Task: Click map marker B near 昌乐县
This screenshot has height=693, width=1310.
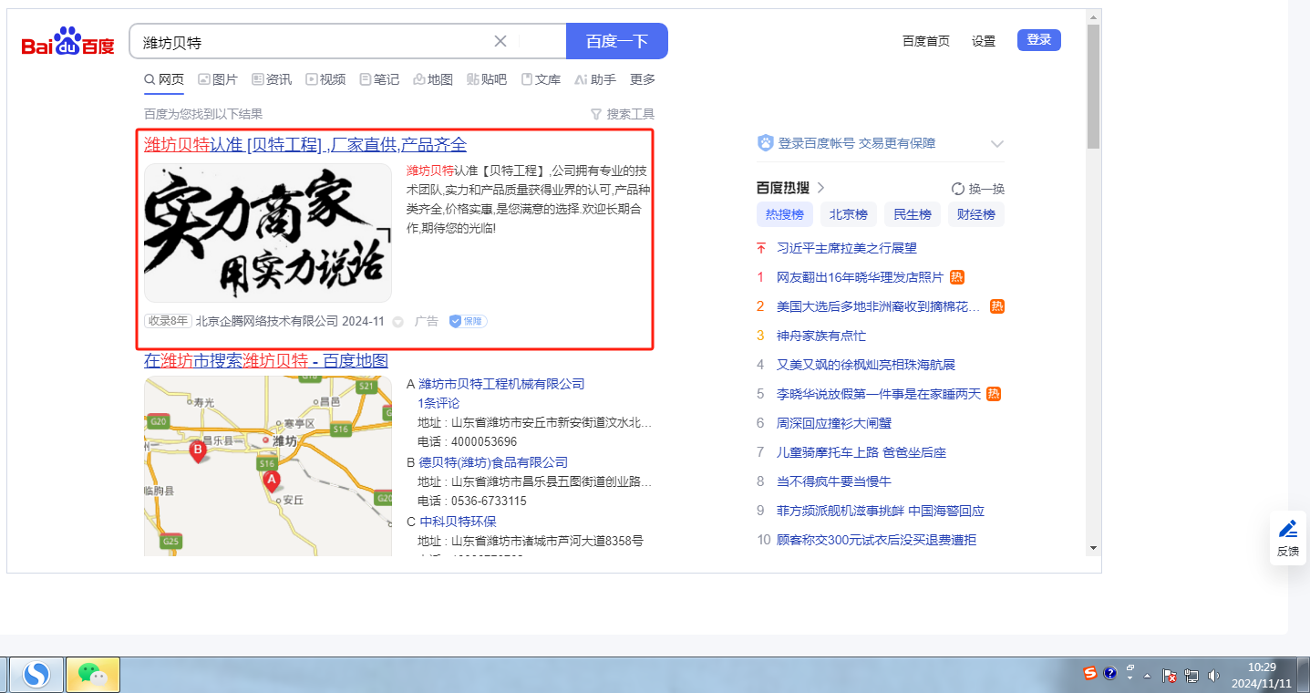Action: click(x=197, y=450)
